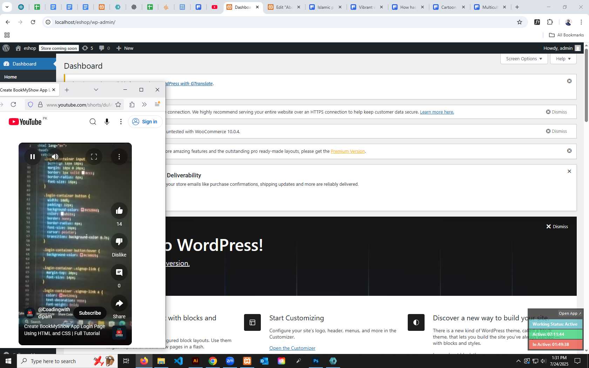Enter fullscreen on the YouTube short
The width and height of the screenshot is (589, 368).
(x=94, y=157)
